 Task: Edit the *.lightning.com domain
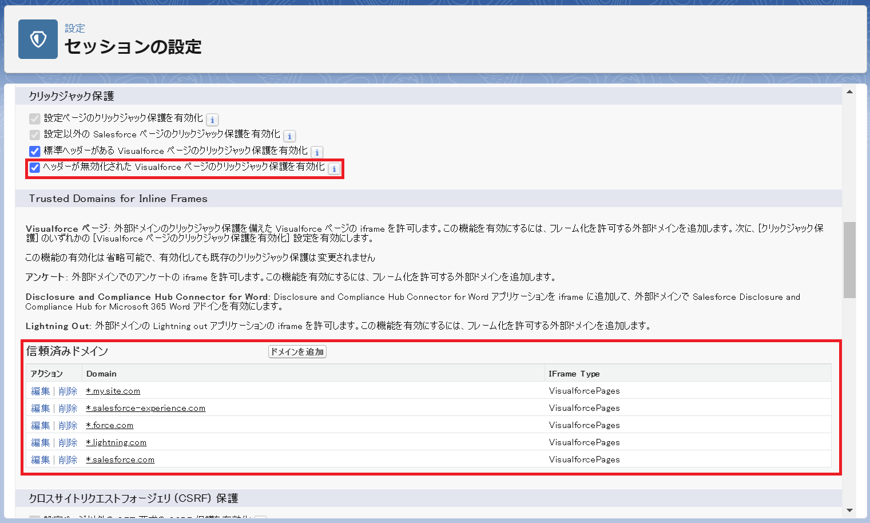coord(41,443)
